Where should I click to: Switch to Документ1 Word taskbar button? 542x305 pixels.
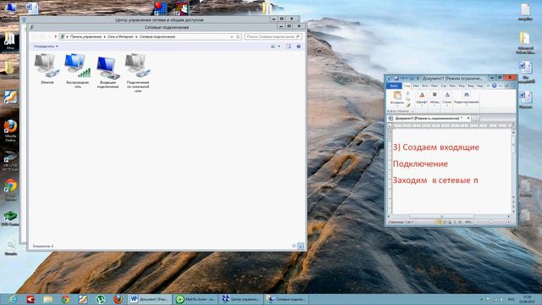pyautogui.click(x=150, y=299)
